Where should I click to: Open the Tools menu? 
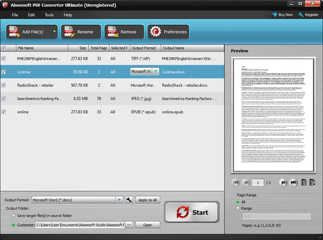[x=49, y=15]
